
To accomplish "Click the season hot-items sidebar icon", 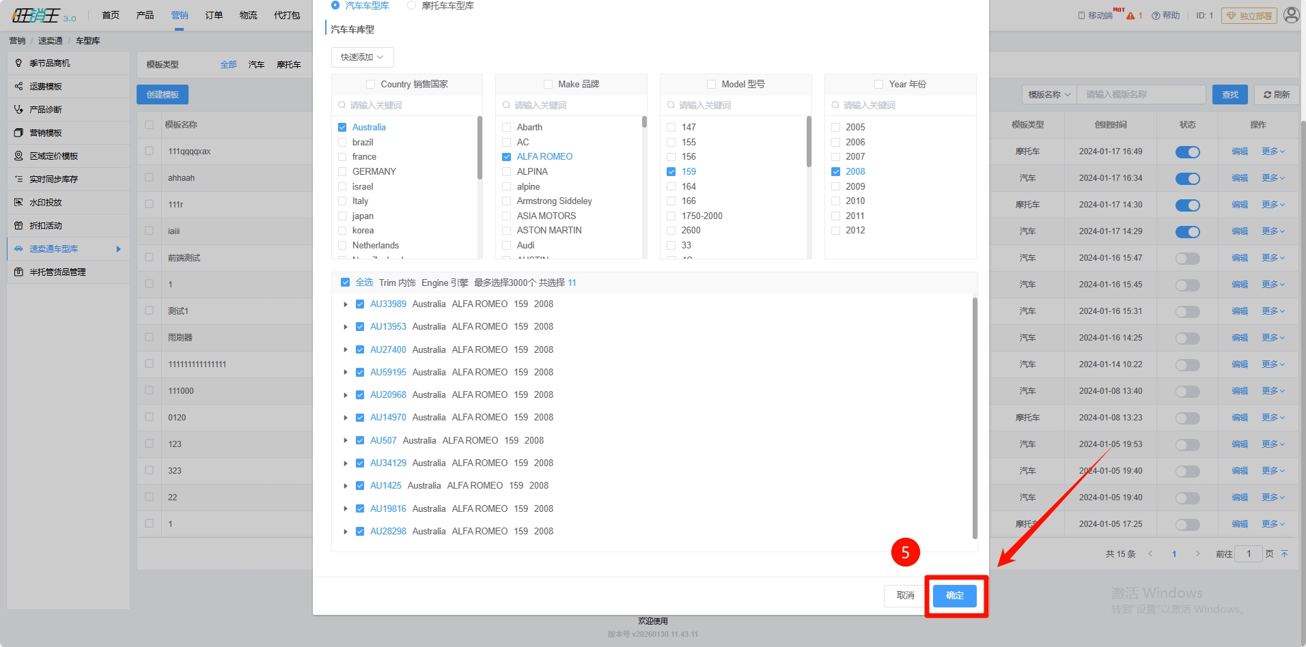I will pyautogui.click(x=18, y=63).
